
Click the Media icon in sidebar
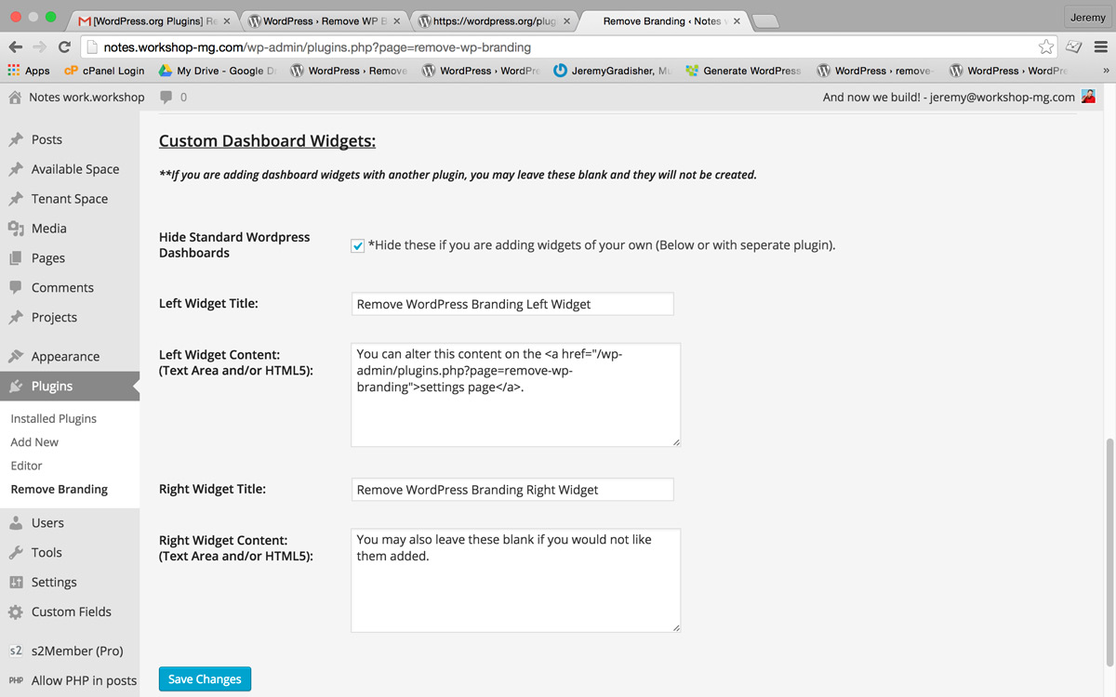point(16,228)
